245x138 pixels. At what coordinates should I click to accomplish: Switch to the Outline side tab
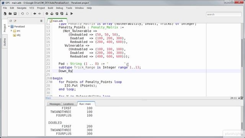point(5,42)
